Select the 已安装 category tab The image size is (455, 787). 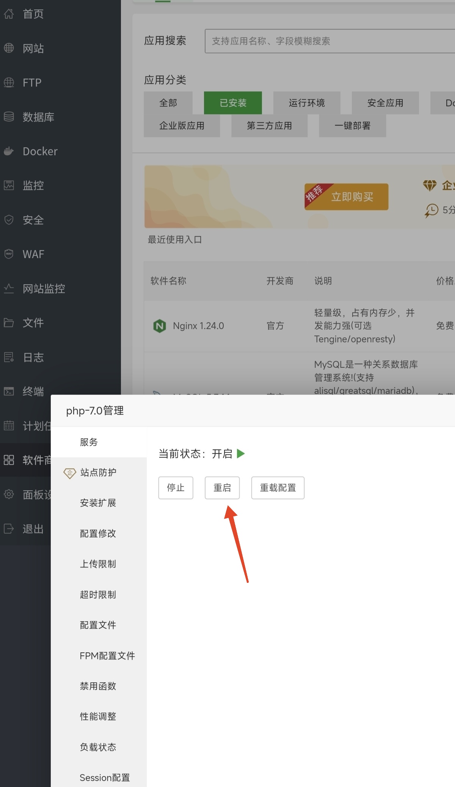tap(233, 103)
